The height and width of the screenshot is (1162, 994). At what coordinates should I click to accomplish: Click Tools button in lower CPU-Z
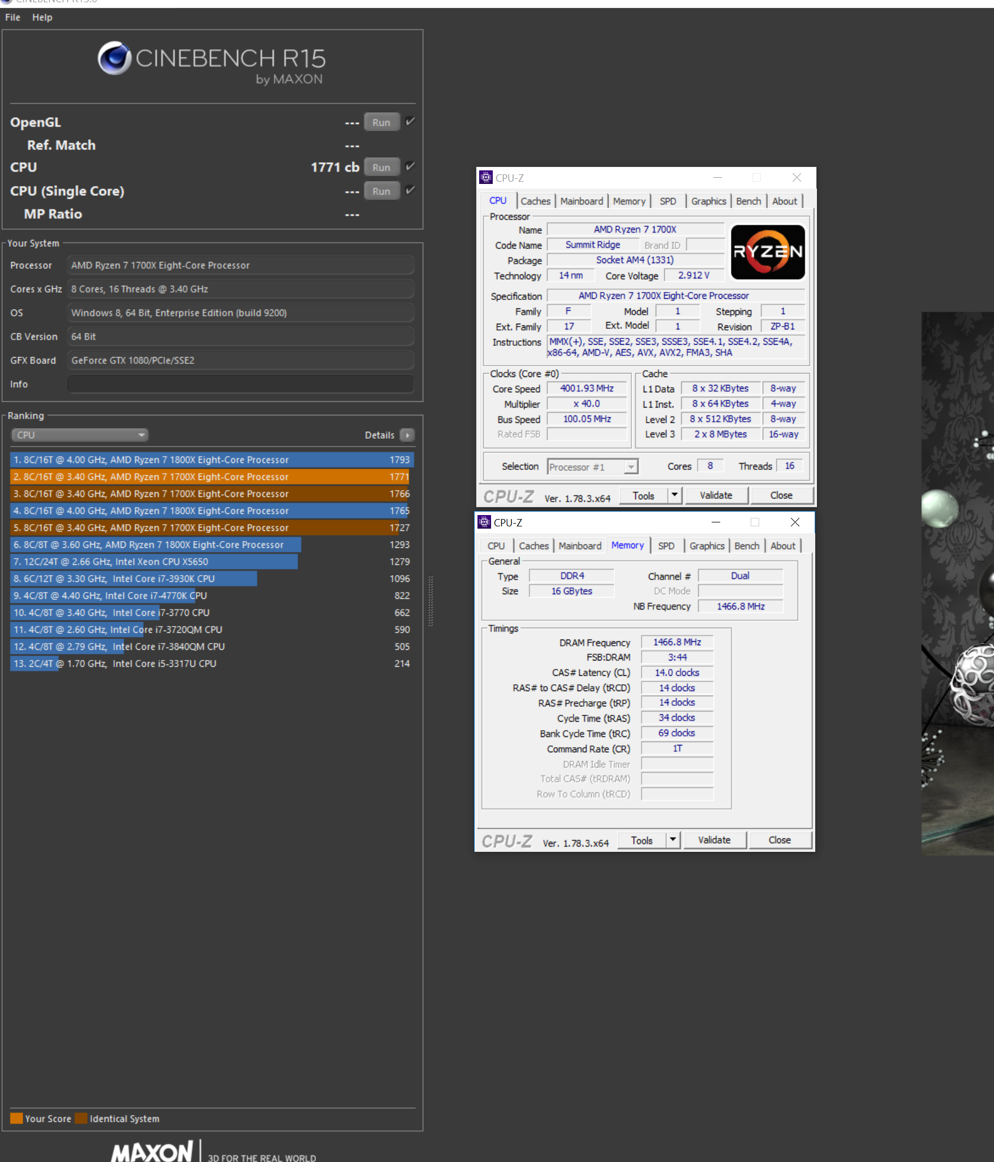[x=642, y=841]
